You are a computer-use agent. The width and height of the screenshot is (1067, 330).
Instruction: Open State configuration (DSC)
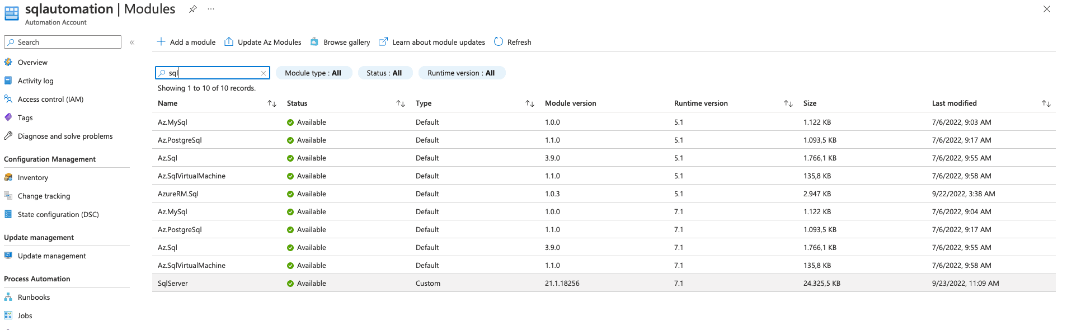(58, 215)
